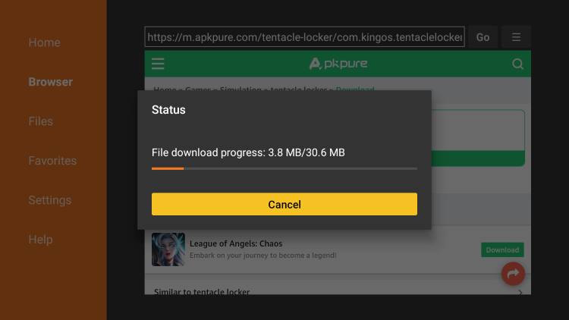Expand the Similar to tentacle locker chevron

coord(520,292)
